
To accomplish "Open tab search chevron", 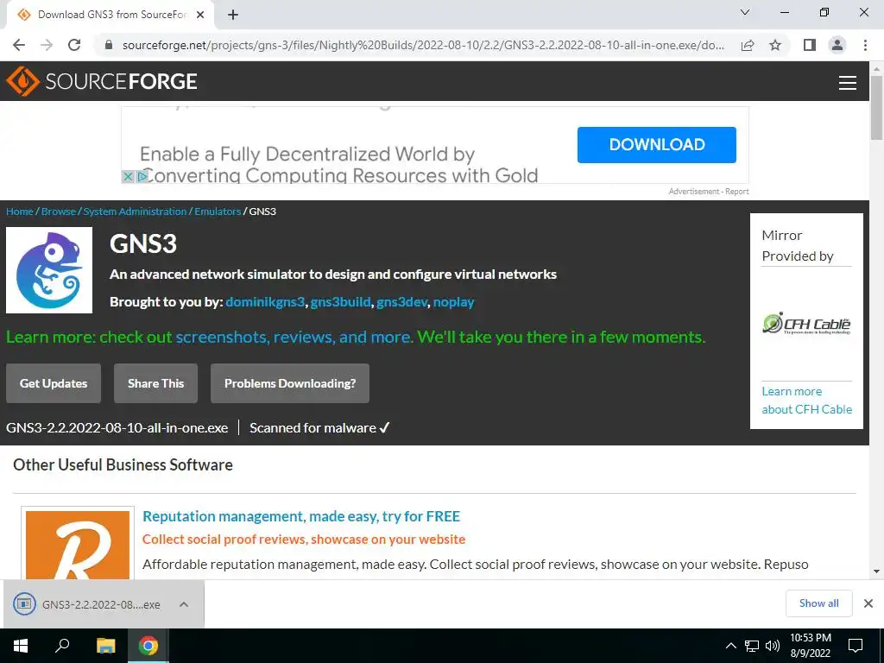I will (x=745, y=12).
